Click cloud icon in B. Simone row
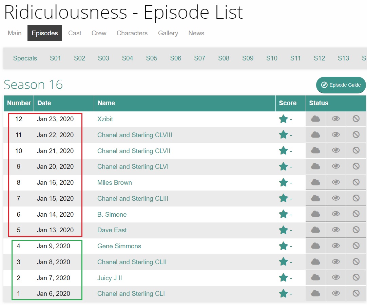Screen dimensions: 367x305 (x=315, y=214)
